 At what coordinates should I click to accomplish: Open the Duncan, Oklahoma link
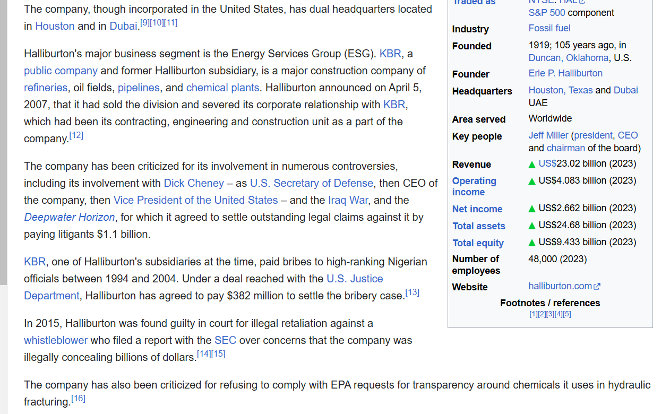point(569,58)
